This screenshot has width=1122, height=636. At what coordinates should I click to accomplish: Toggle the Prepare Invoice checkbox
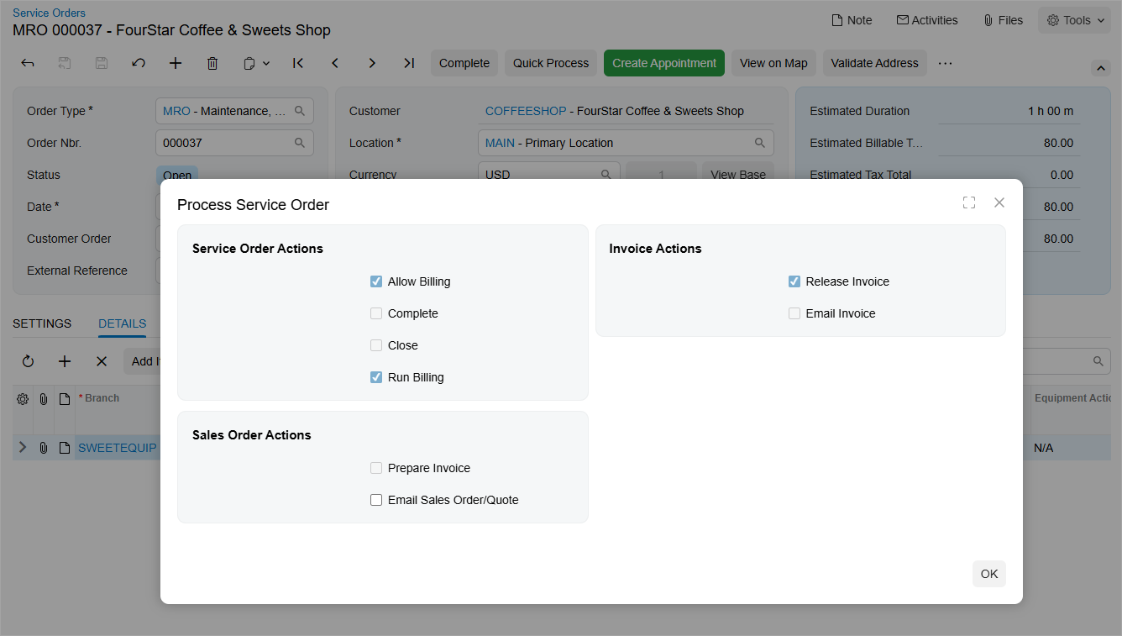[x=376, y=468]
